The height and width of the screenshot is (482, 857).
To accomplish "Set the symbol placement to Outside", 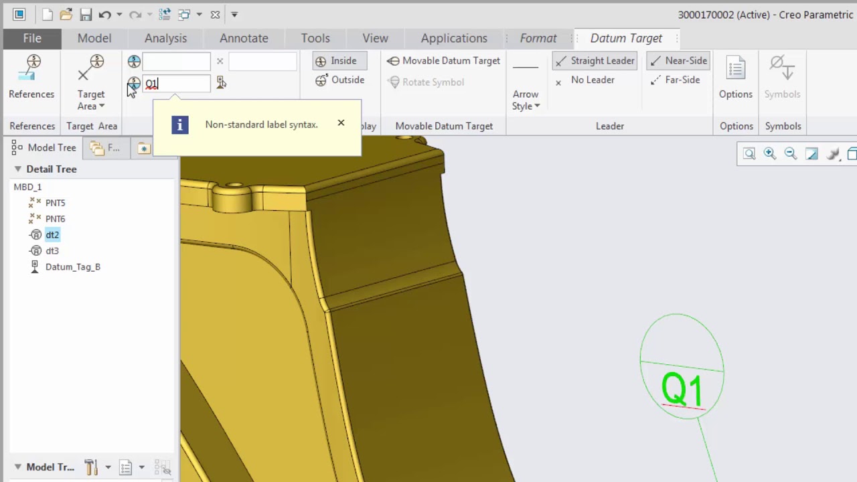I will coord(340,80).
